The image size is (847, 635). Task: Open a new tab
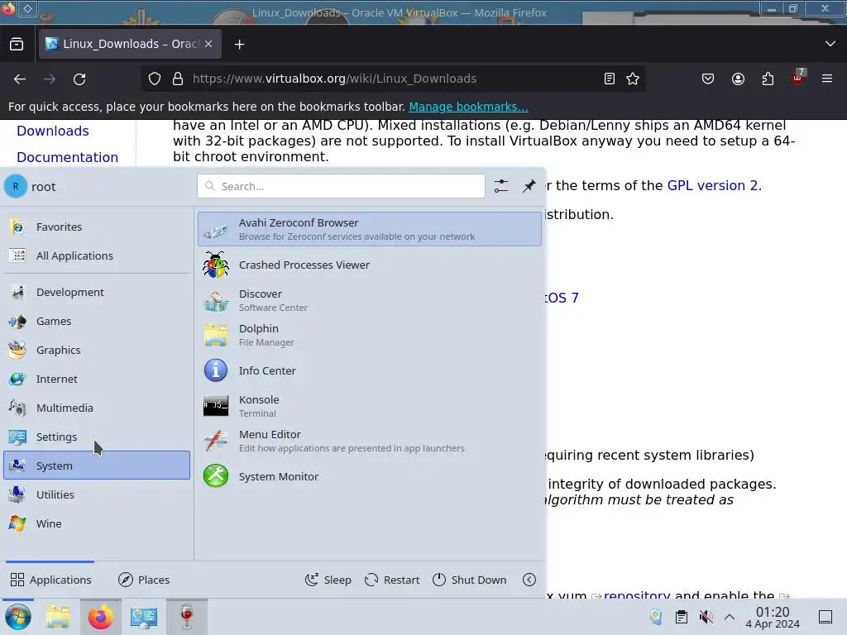[x=239, y=45]
